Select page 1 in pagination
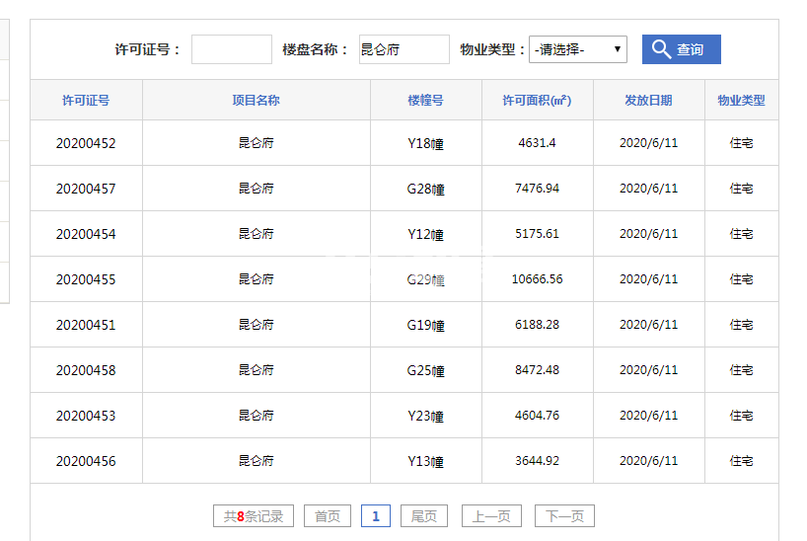This screenshot has width=807, height=541. (376, 515)
